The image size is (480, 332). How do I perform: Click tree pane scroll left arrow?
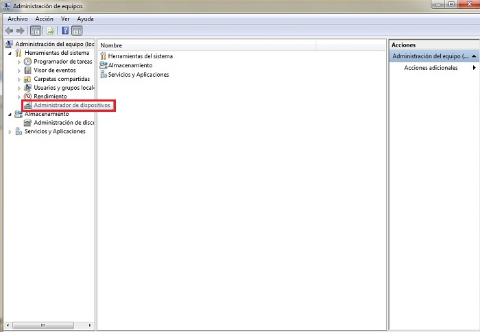[8, 325]
